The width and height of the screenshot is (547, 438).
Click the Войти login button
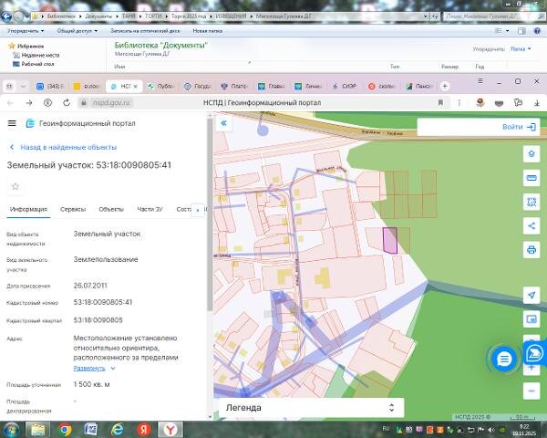point(519,127)
